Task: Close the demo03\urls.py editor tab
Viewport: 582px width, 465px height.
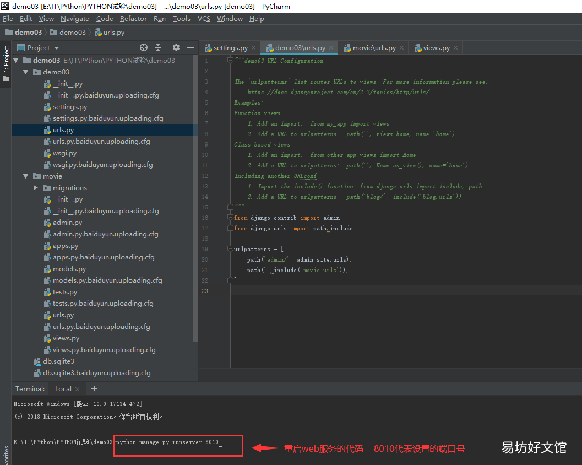Action: (331, 47)
